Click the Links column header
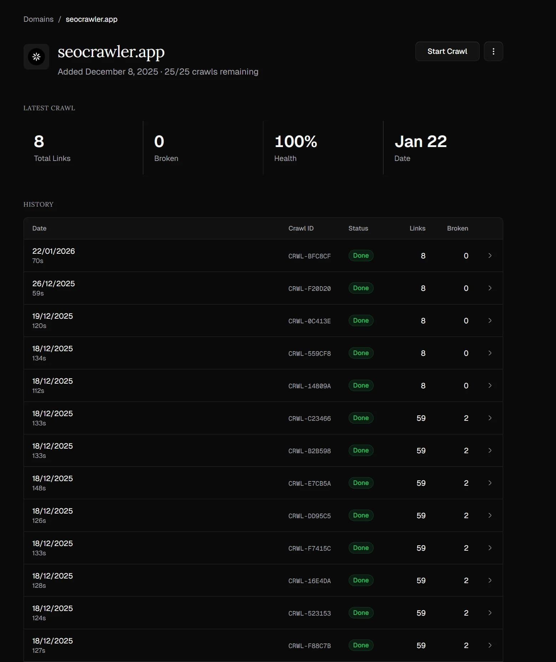556x662 pixels. (x=418, y=228)
